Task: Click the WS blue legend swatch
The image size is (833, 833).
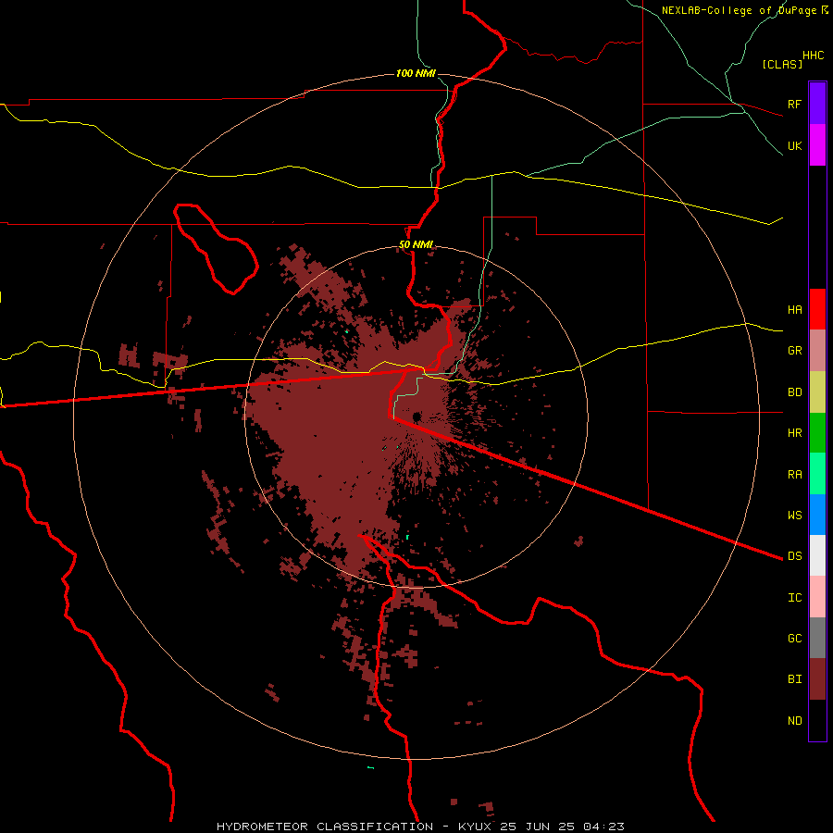Action: 817,515
